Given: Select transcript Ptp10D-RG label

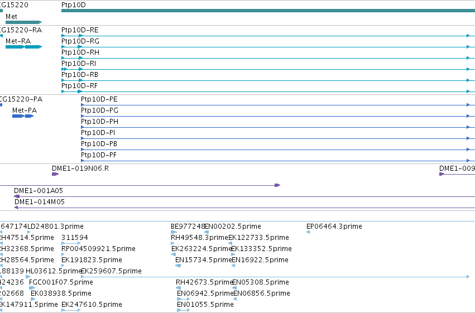Looking at the screenshot, I should coord(80,41).
